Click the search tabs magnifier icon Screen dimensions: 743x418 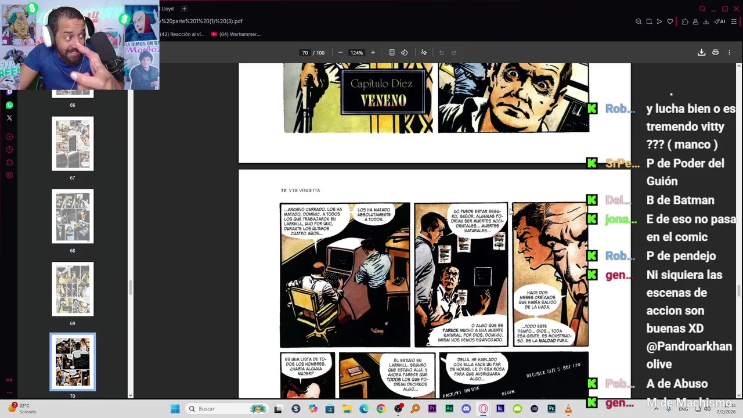[702, 9]
